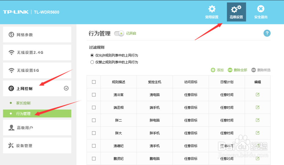This screenshot has height=165, width=284.
Task: Check the select-all header checkbox
Action: [94, 82]
